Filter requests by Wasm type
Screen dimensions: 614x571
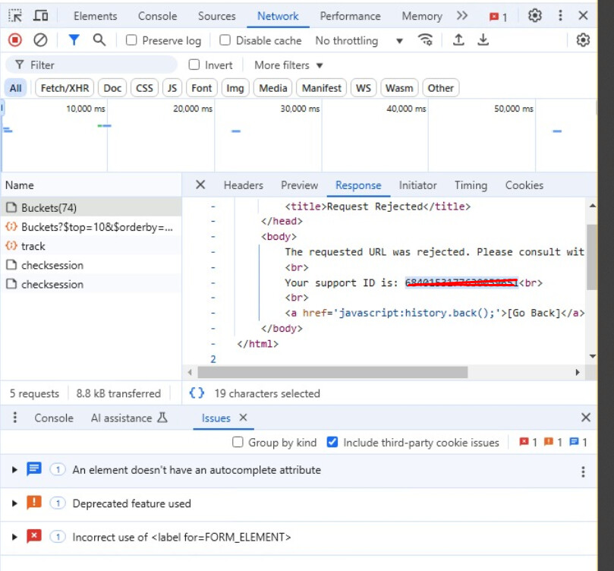(x=399, y=88)
